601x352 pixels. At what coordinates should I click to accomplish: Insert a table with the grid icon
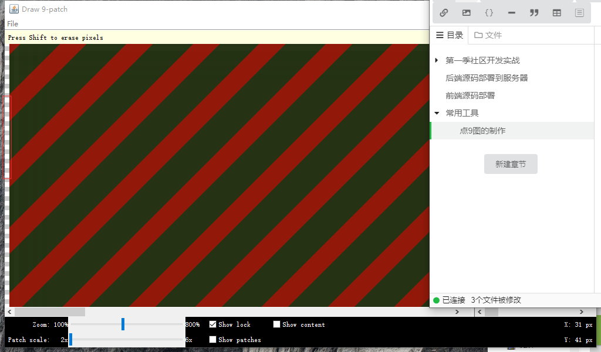[x=556, y=13]
